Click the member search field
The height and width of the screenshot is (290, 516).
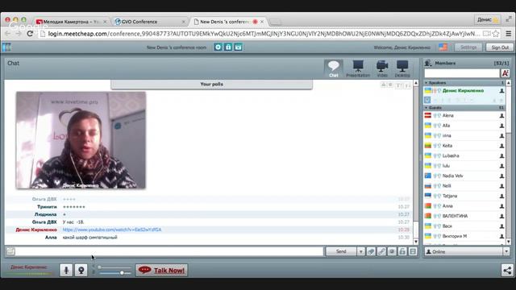tap(462, 73)
